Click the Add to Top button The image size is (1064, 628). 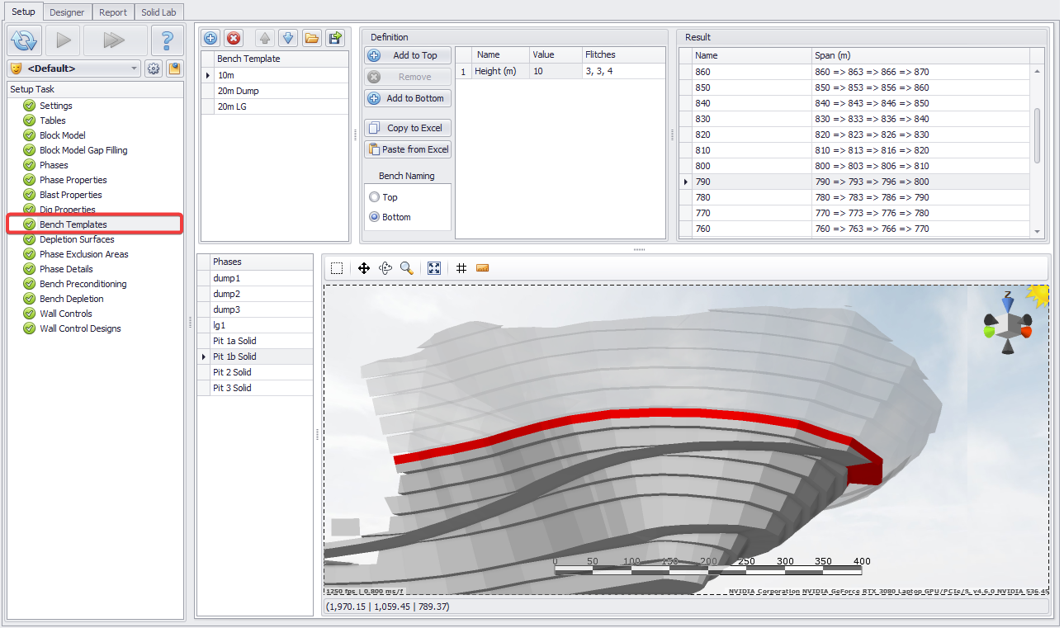(x=408, y=55)
